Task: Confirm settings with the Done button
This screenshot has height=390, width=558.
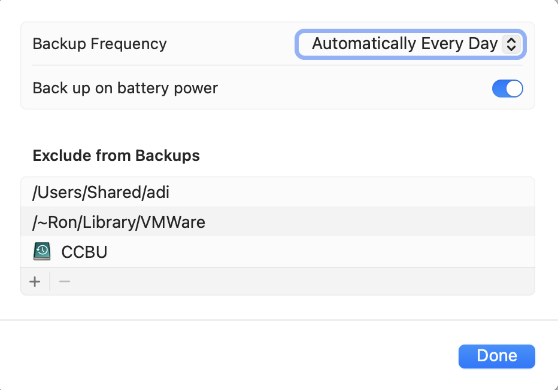Action: [x=497, y=357]
